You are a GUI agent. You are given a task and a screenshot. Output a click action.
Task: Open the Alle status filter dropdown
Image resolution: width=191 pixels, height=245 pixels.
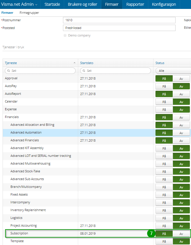click(x=173, y=71)
